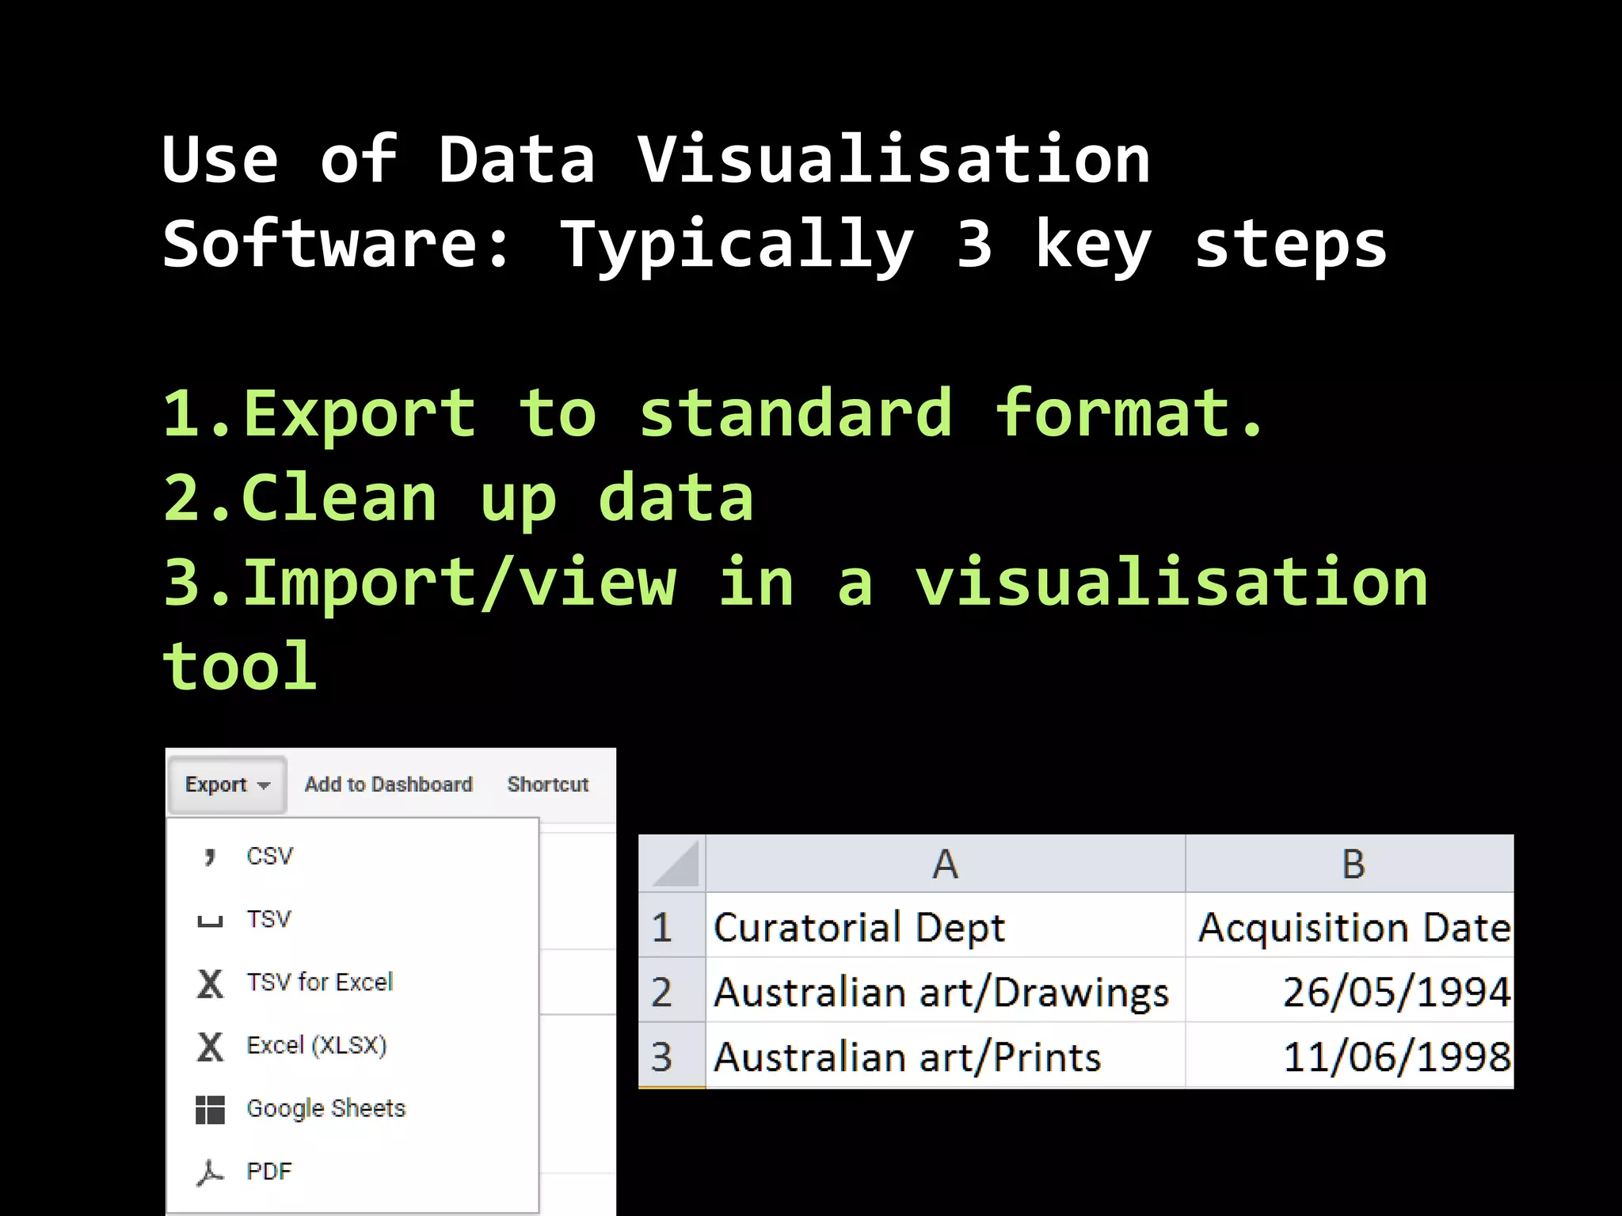Select row 3 header
This screenshot has width=1622, height=1216.
tap(672, 1056)
